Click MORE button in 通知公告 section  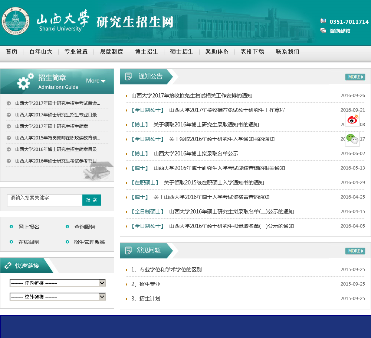[x=355, y=77]
